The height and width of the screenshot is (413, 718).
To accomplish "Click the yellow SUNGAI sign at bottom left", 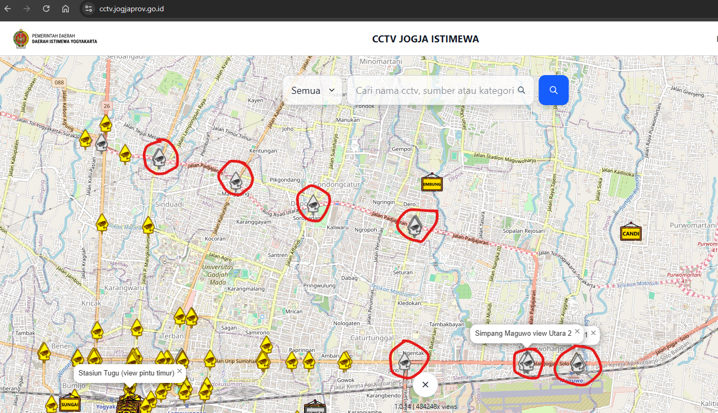I will (x=70, y=403).
